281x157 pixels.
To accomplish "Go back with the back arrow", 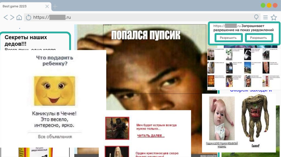I will click(x=5, y=18).
